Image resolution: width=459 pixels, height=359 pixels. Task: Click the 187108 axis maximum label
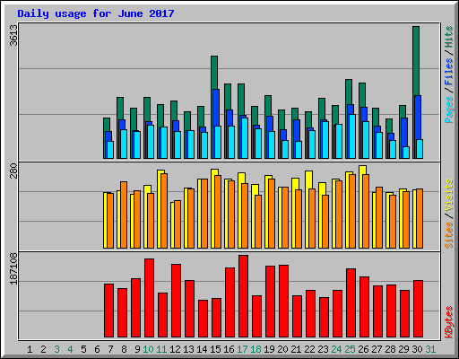pos(13,268)
